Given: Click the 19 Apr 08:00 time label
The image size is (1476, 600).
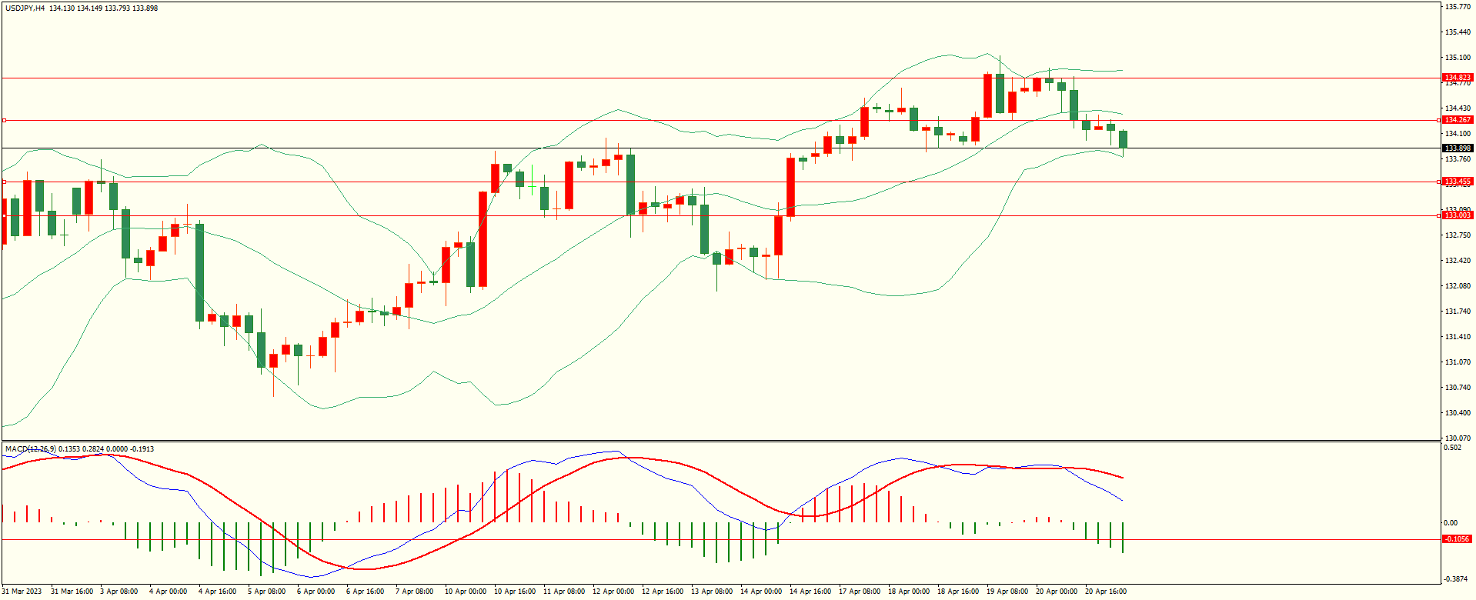Looking at the screenshot, I should pyautogui.click(x=1007, y=592).
